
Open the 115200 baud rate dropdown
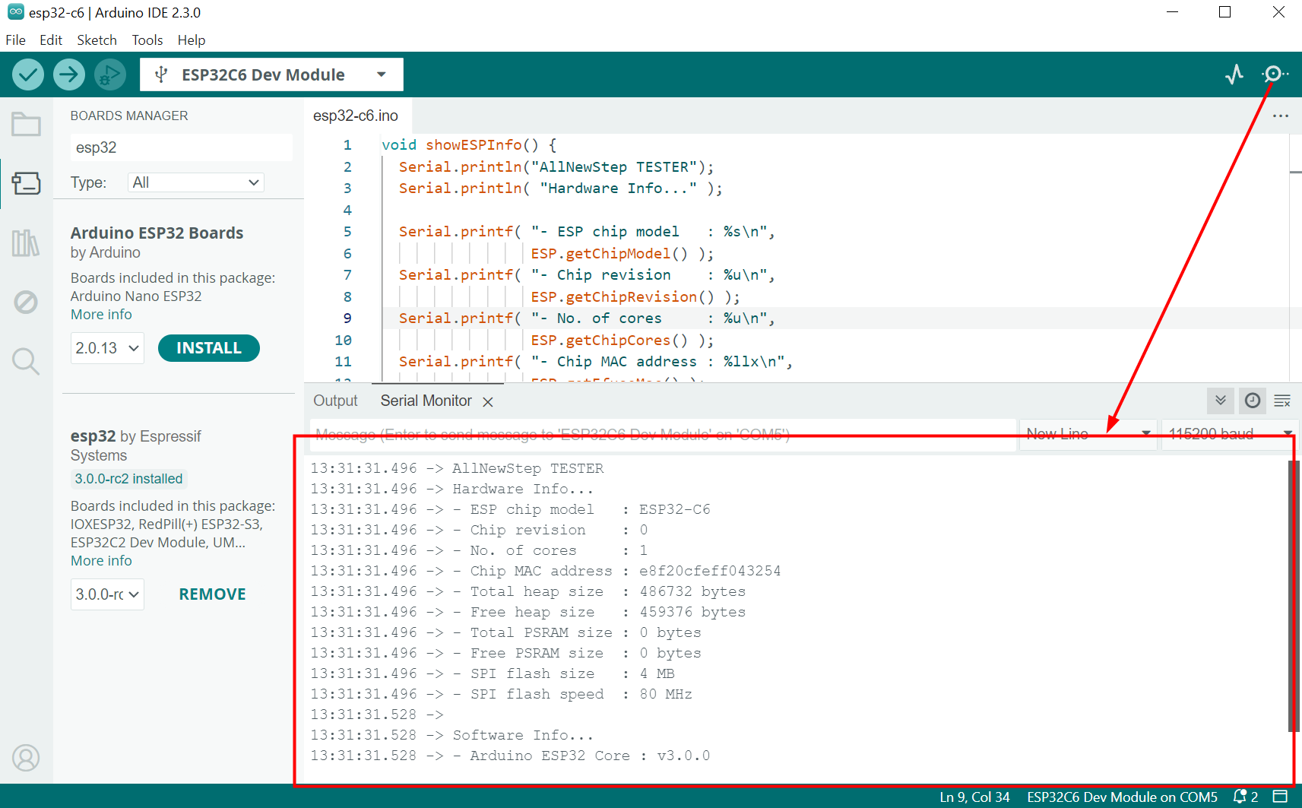click(1230, 434)
